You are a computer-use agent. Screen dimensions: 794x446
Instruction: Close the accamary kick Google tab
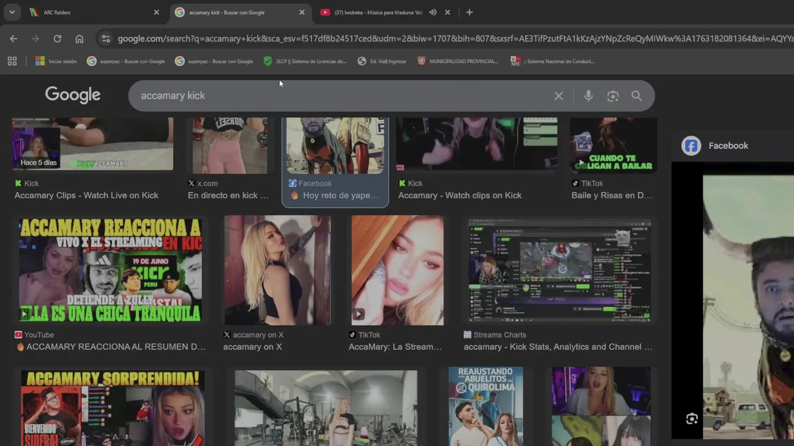pos(302,12)
